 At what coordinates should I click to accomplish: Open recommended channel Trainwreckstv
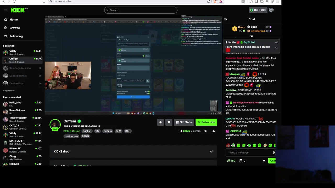(22, 119)
